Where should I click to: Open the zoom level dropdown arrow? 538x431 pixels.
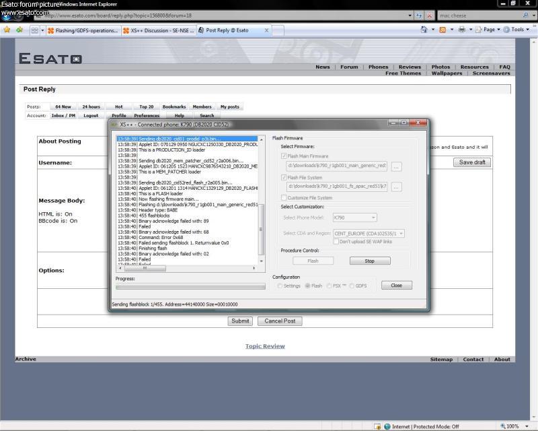point(527,426)
